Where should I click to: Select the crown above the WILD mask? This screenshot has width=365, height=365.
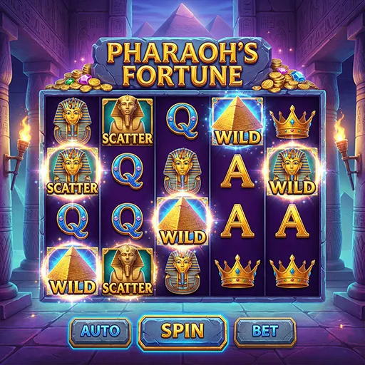[x=292, y=123]
